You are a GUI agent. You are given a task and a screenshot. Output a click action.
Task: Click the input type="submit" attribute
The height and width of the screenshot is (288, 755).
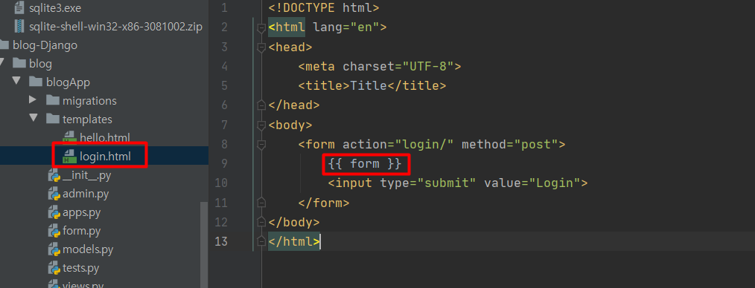(x=428, y=183)
